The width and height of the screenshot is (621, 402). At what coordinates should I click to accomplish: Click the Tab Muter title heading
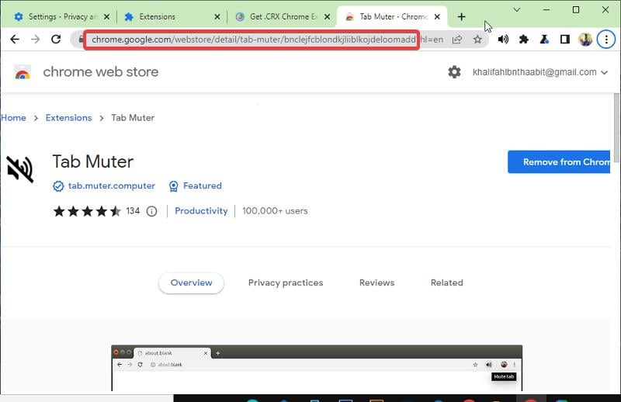coord(93,161)
